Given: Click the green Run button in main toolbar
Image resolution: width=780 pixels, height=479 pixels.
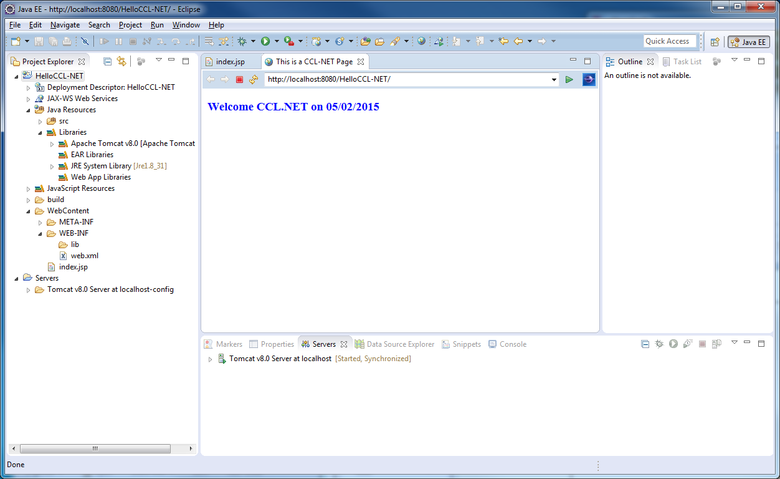Looking at the screenshot, I should (x=265, y=41).
